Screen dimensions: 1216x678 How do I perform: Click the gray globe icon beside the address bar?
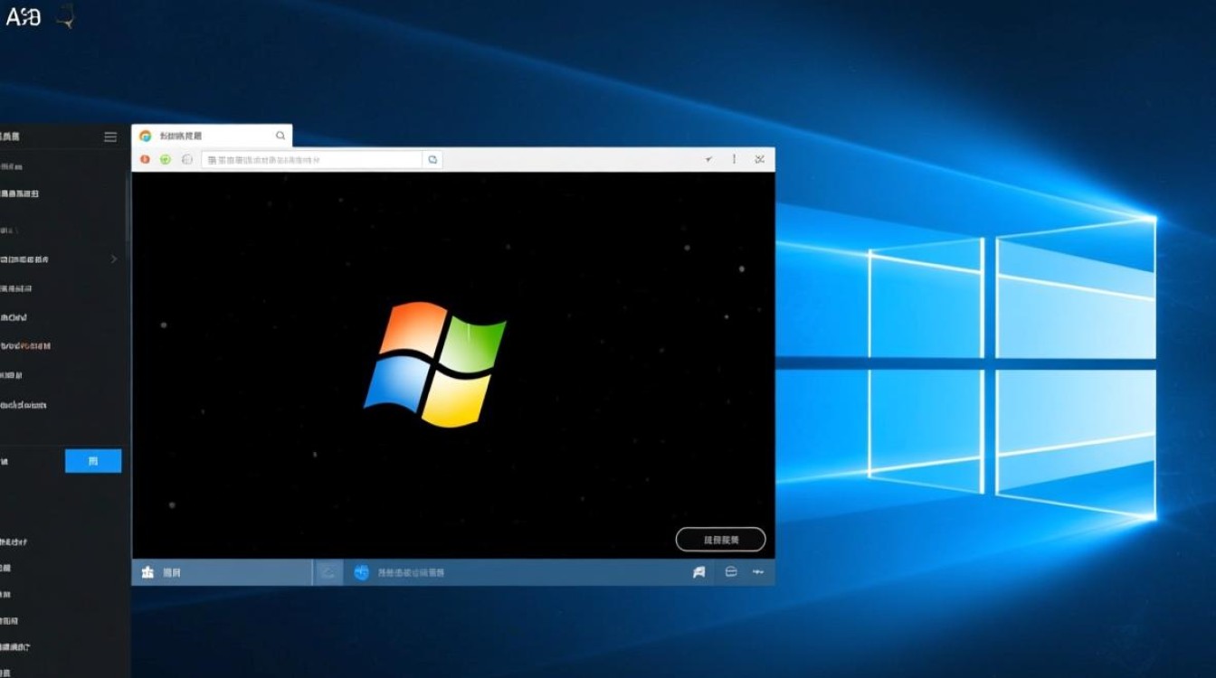click(186, 158)
